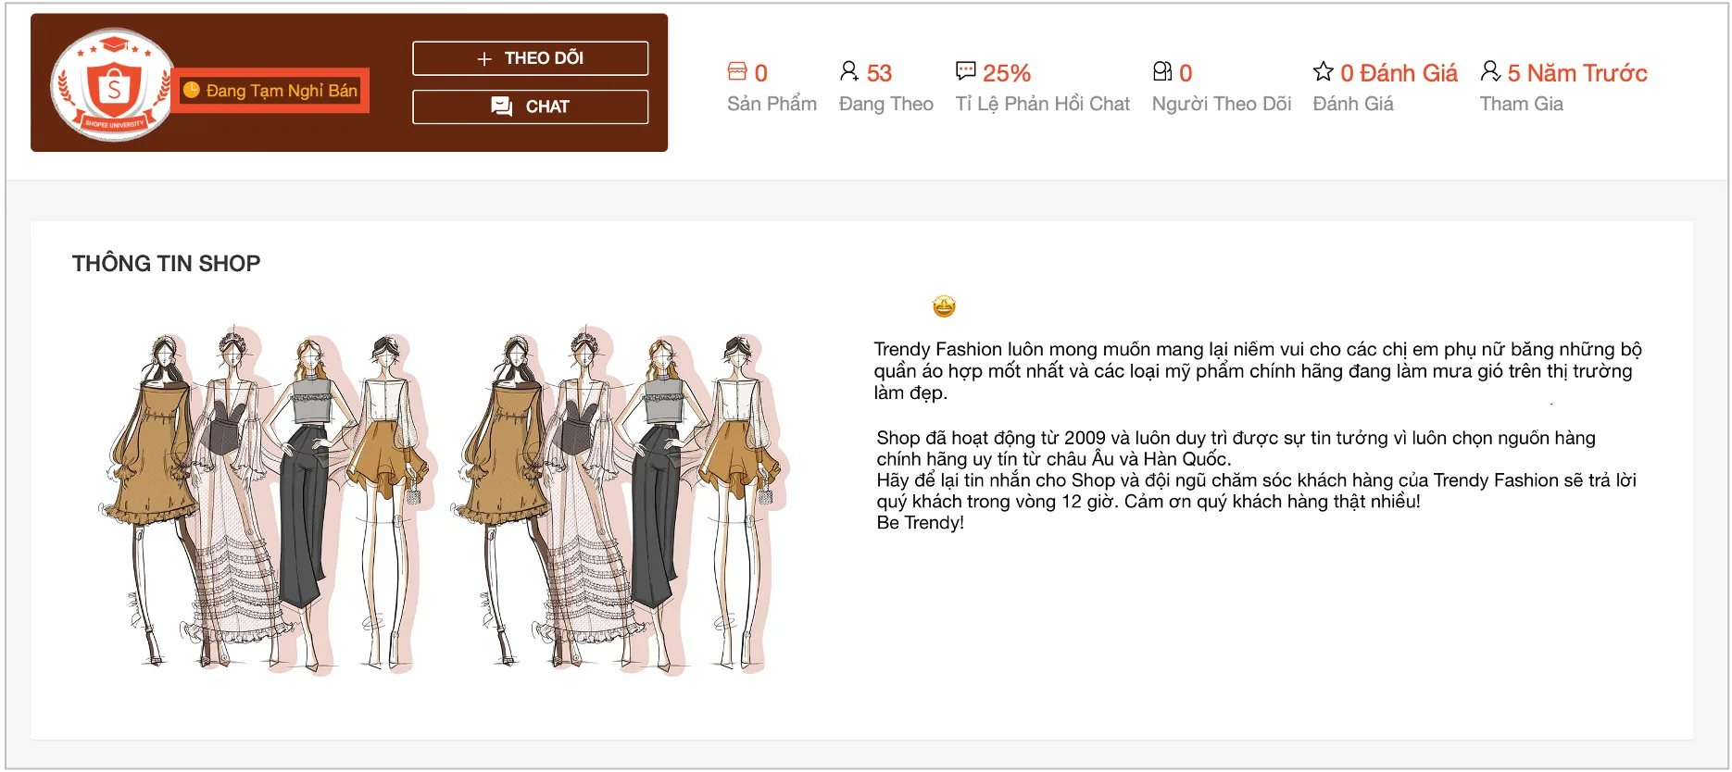1732x772 pixels.
Task: Open the right fashion sketch image
Action: coord(619,500)
